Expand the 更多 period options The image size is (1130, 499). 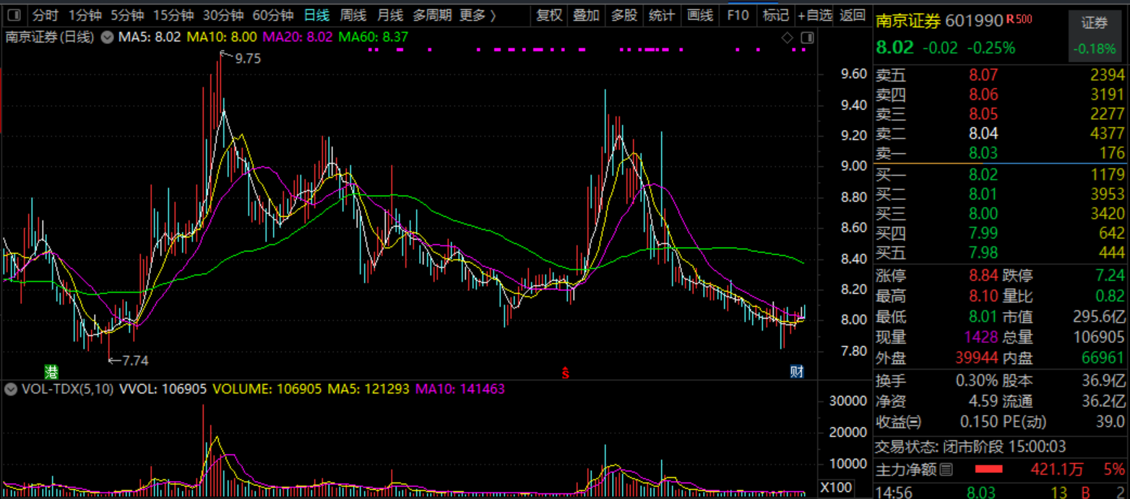(478, 15)
